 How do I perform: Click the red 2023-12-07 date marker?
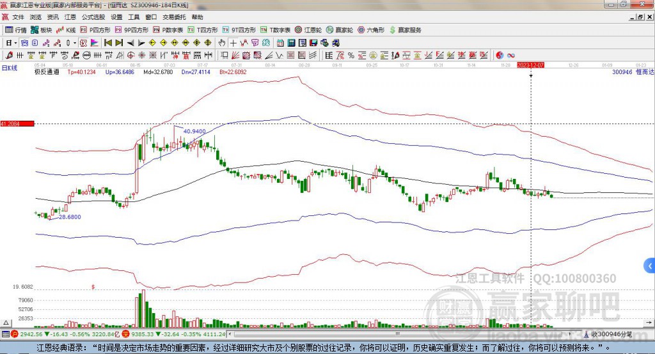click(530, 65)
